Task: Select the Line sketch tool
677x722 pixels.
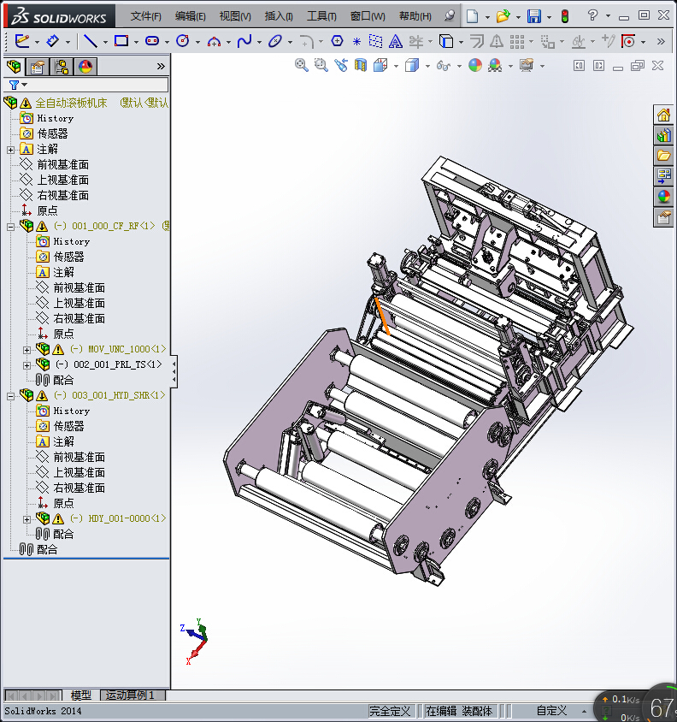Action: (x=91, y=41)
